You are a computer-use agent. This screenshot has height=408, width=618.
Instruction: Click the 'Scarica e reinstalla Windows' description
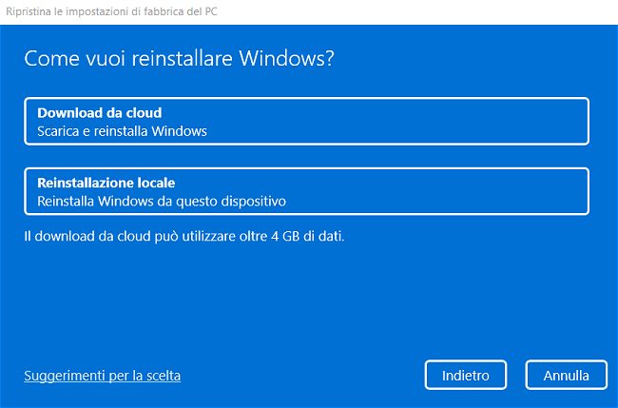(x=122, y=131)
